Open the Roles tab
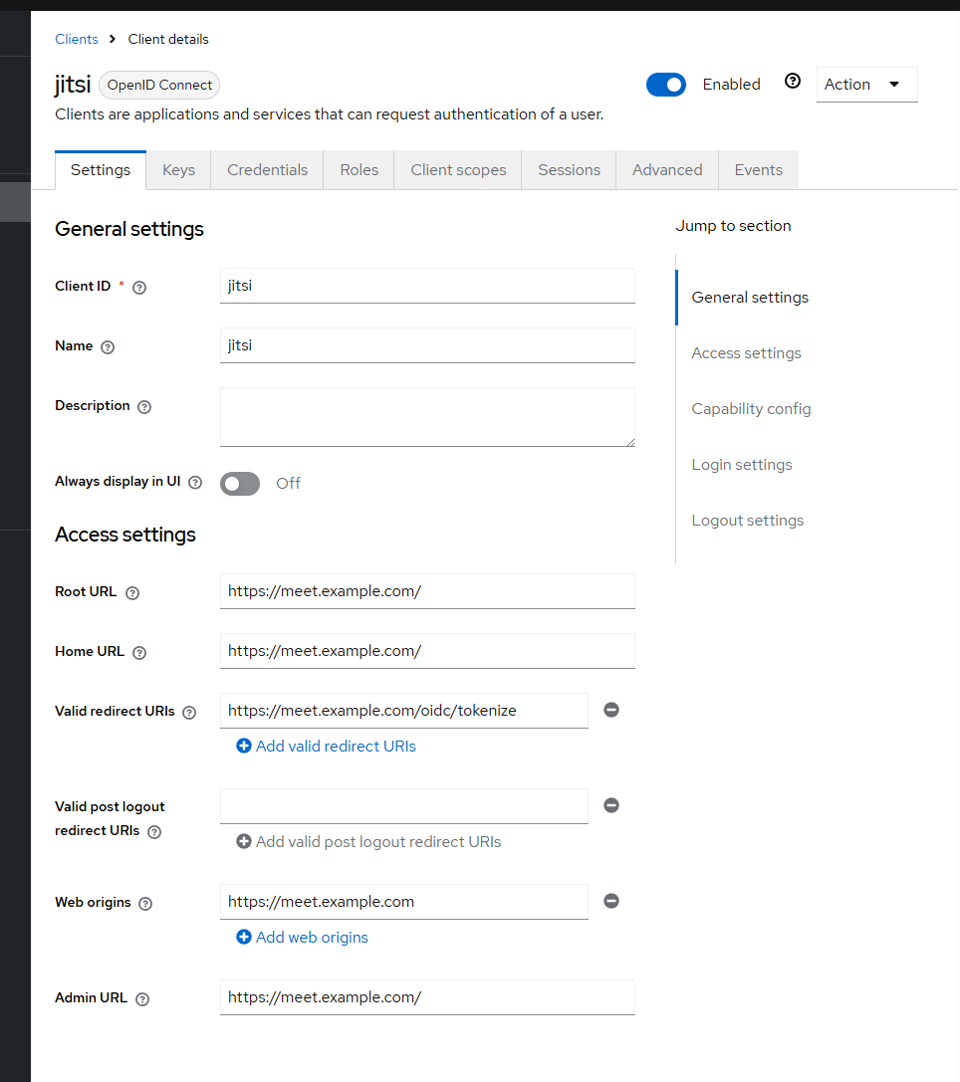The width and height of the screenshot is (960, 1082). [x=359, y=170]
